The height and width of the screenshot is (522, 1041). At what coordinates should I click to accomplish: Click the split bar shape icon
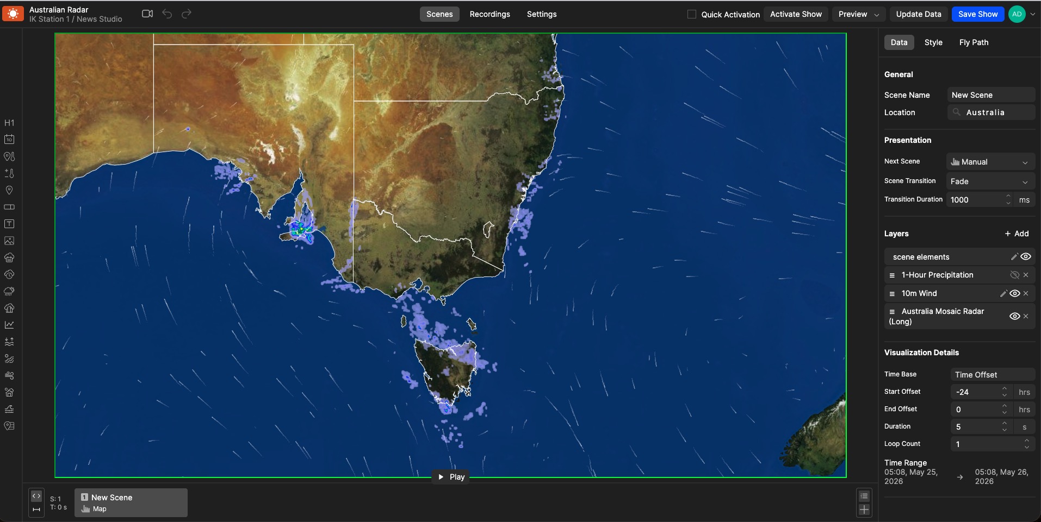pos(9,207)
